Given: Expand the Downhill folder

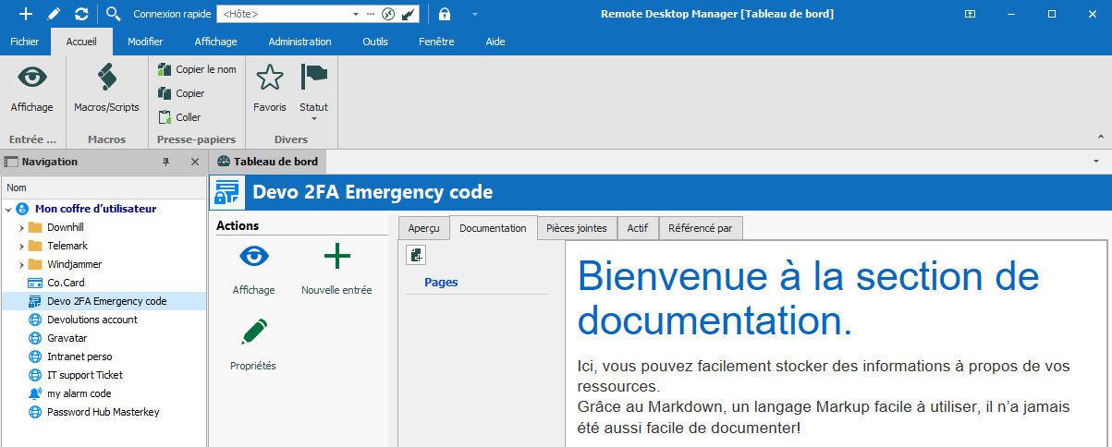Looking at the screenshot, I should coord(21,227).
